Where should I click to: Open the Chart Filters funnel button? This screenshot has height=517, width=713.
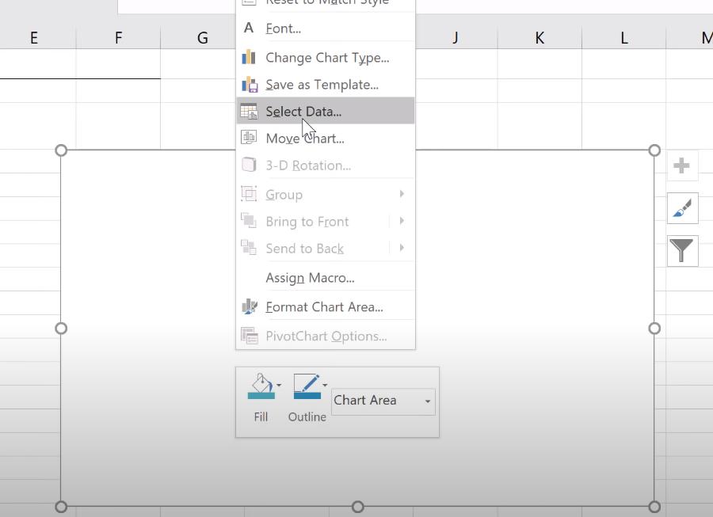point(681,251)
